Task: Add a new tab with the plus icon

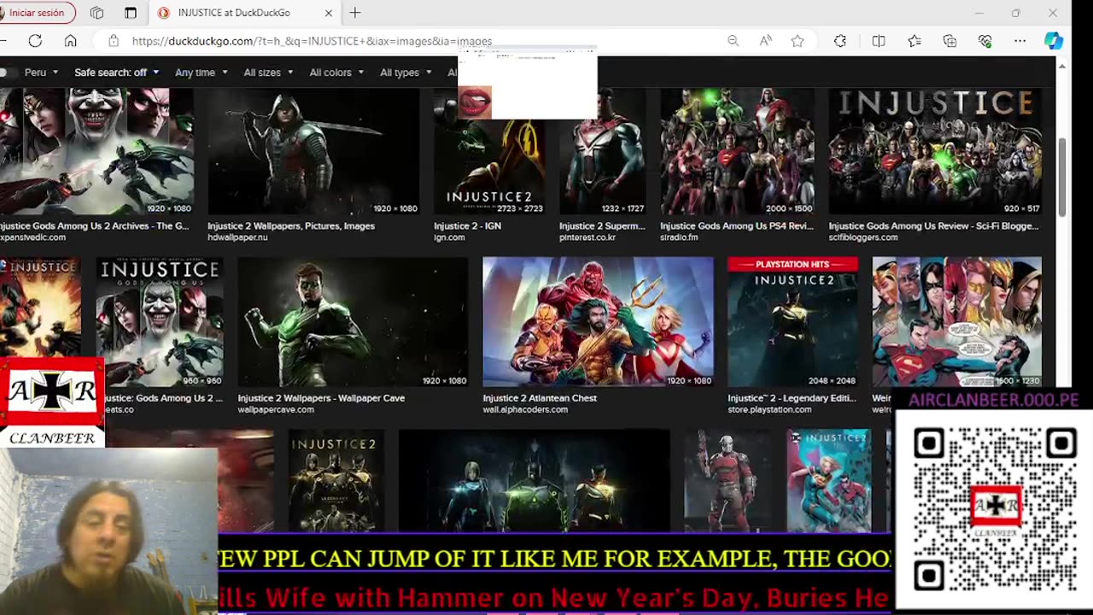Action: coord(355,13)
